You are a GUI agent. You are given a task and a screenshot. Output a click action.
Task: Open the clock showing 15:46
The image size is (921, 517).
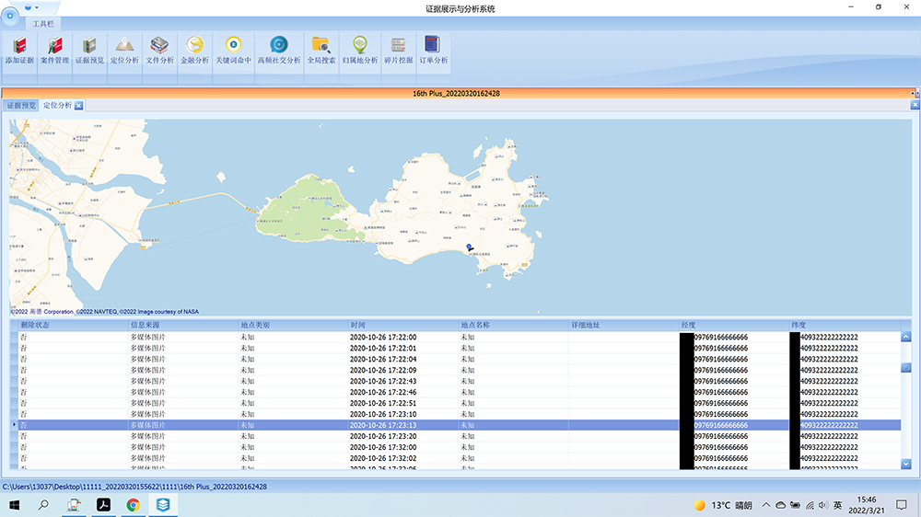pos(867,505)
